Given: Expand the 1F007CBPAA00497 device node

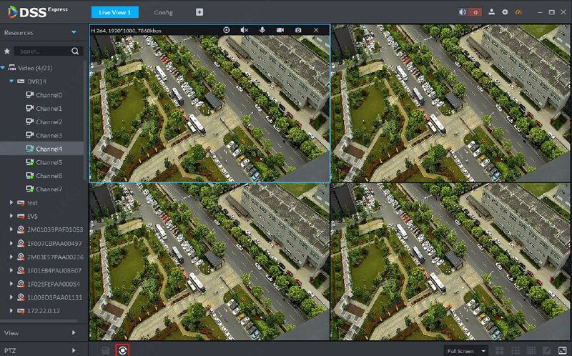Looking at the screenshot, I should [x=11, y=243].
